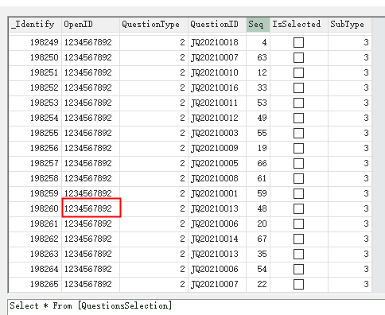
Task: Select the Seq cell with value 63
Action: coord(258,57)
